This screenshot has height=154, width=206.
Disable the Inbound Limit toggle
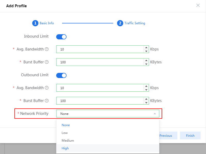coord(61,37)
